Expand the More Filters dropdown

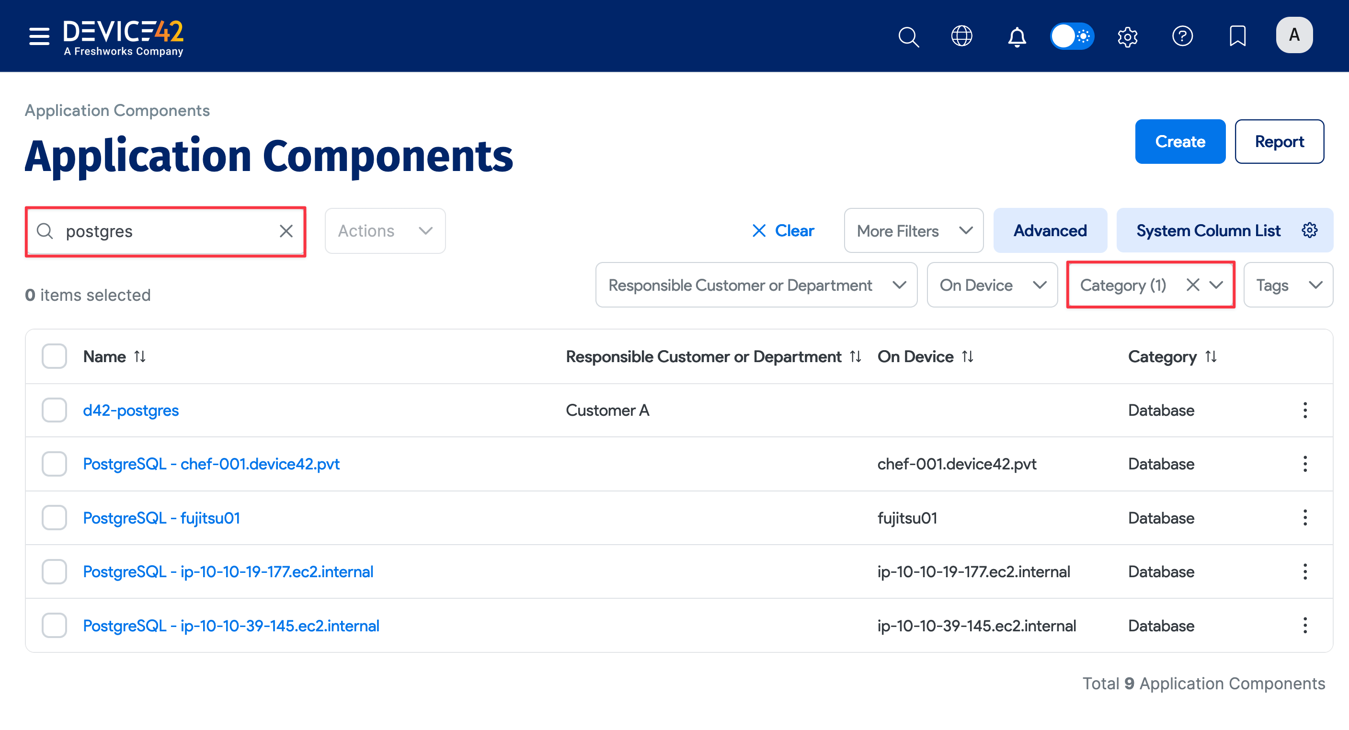coord(913,230)
